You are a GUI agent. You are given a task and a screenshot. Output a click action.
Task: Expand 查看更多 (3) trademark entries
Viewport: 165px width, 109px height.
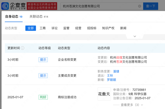click(x=132, y=105)
